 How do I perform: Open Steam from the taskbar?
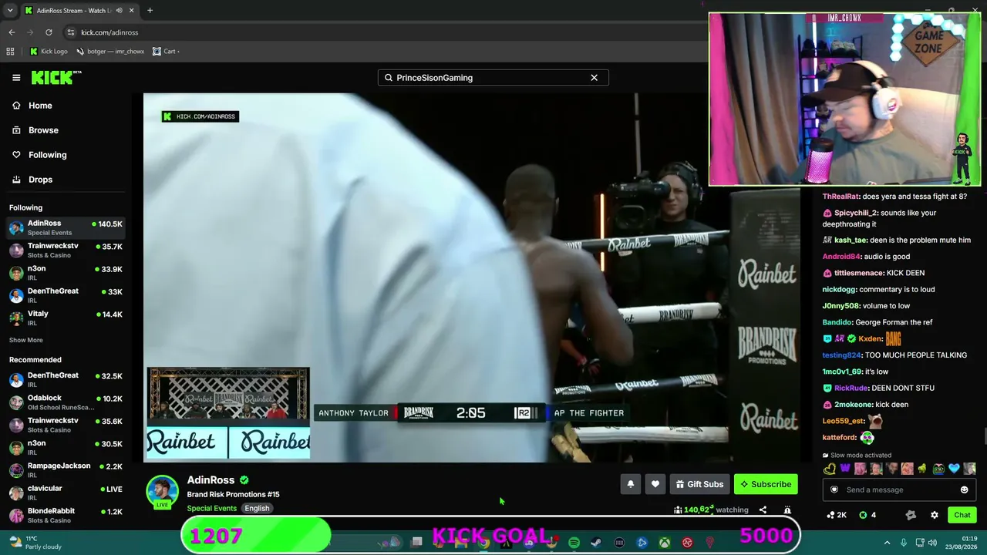tap(596, 542)
